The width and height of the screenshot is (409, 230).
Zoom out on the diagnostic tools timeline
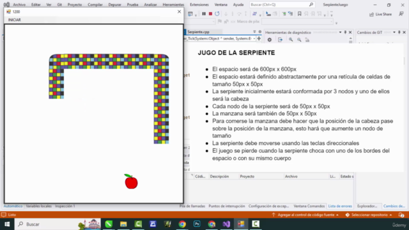point(299,40)
